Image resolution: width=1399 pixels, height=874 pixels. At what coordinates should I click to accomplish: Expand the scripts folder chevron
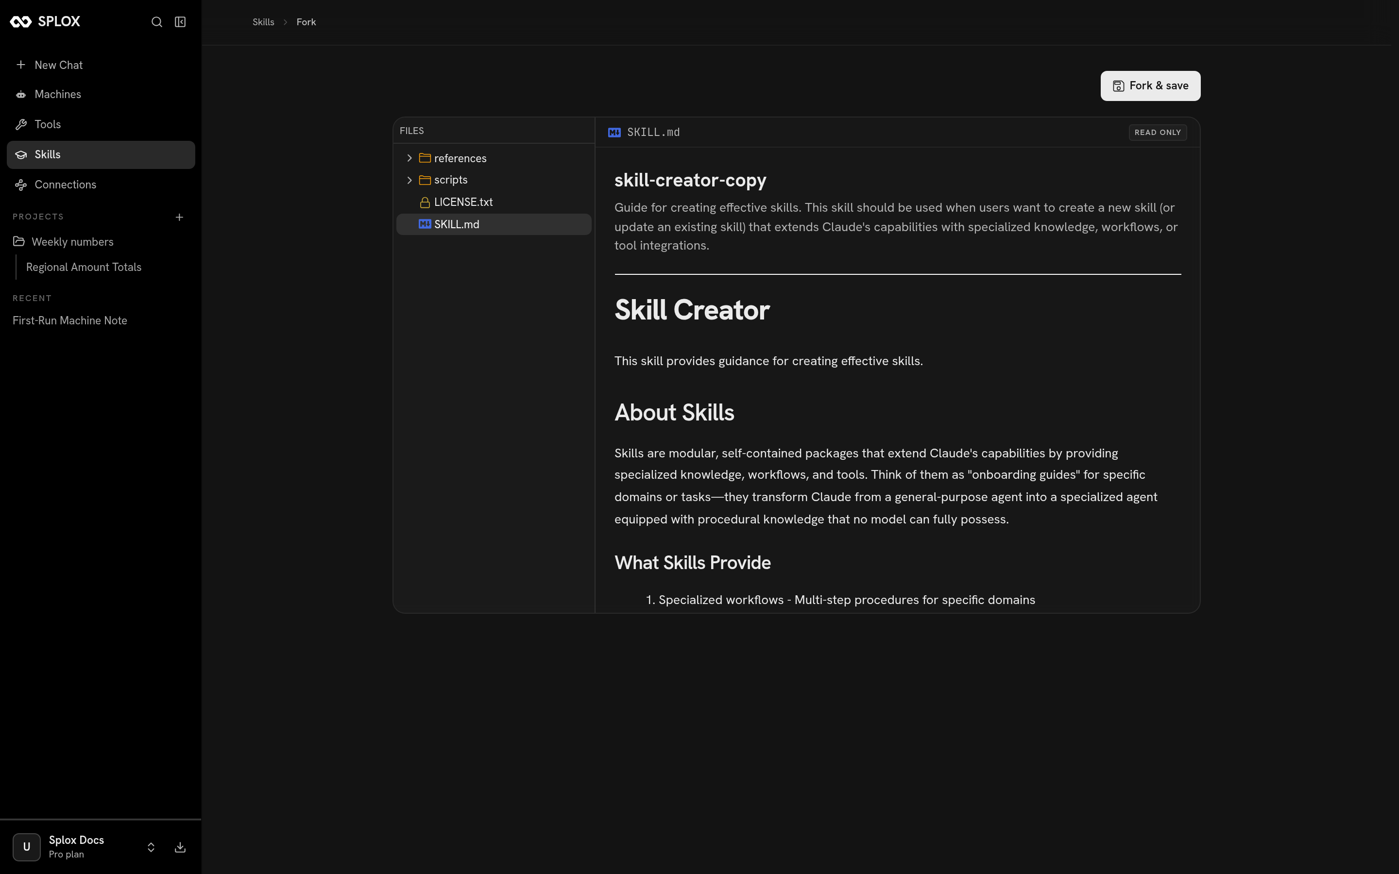coord(409,180)
